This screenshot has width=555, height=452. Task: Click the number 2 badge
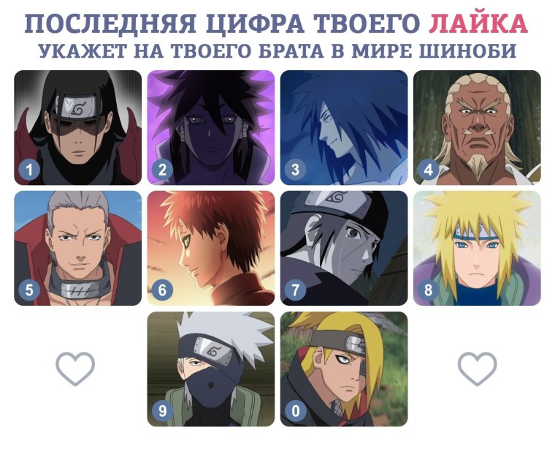(x=162, y=170)
